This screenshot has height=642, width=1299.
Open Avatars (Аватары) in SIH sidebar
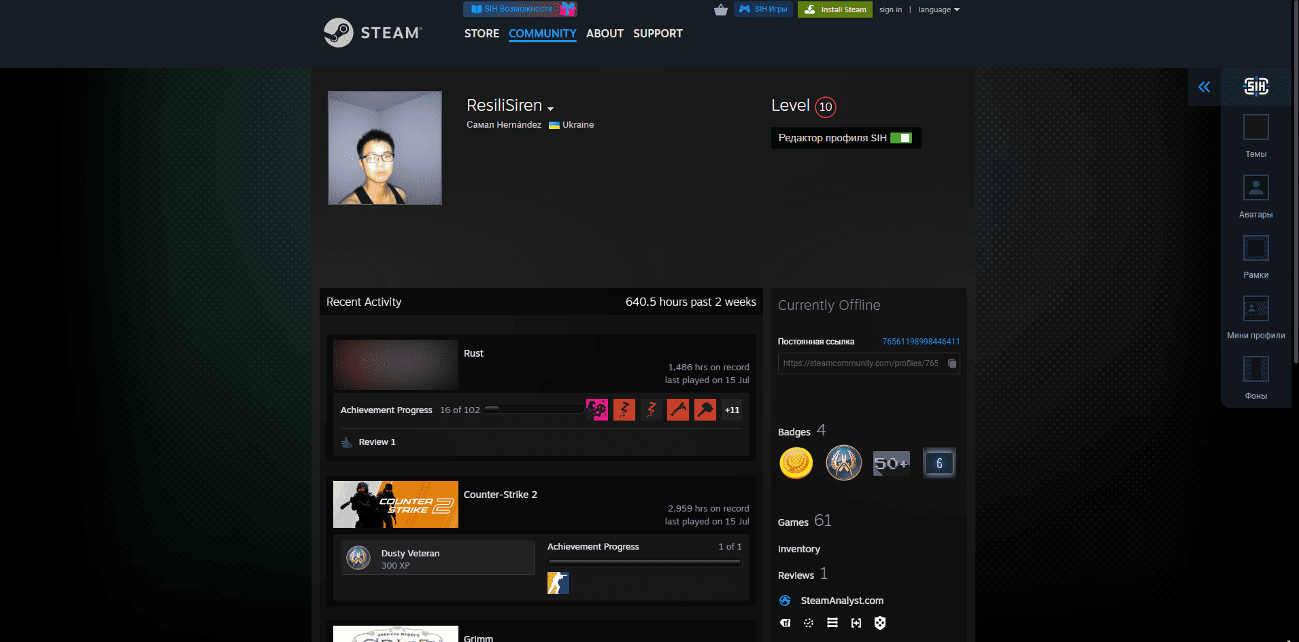1255,197
